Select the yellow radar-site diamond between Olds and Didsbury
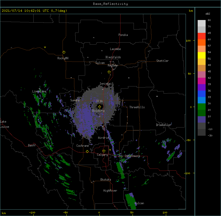 point(99,107)
